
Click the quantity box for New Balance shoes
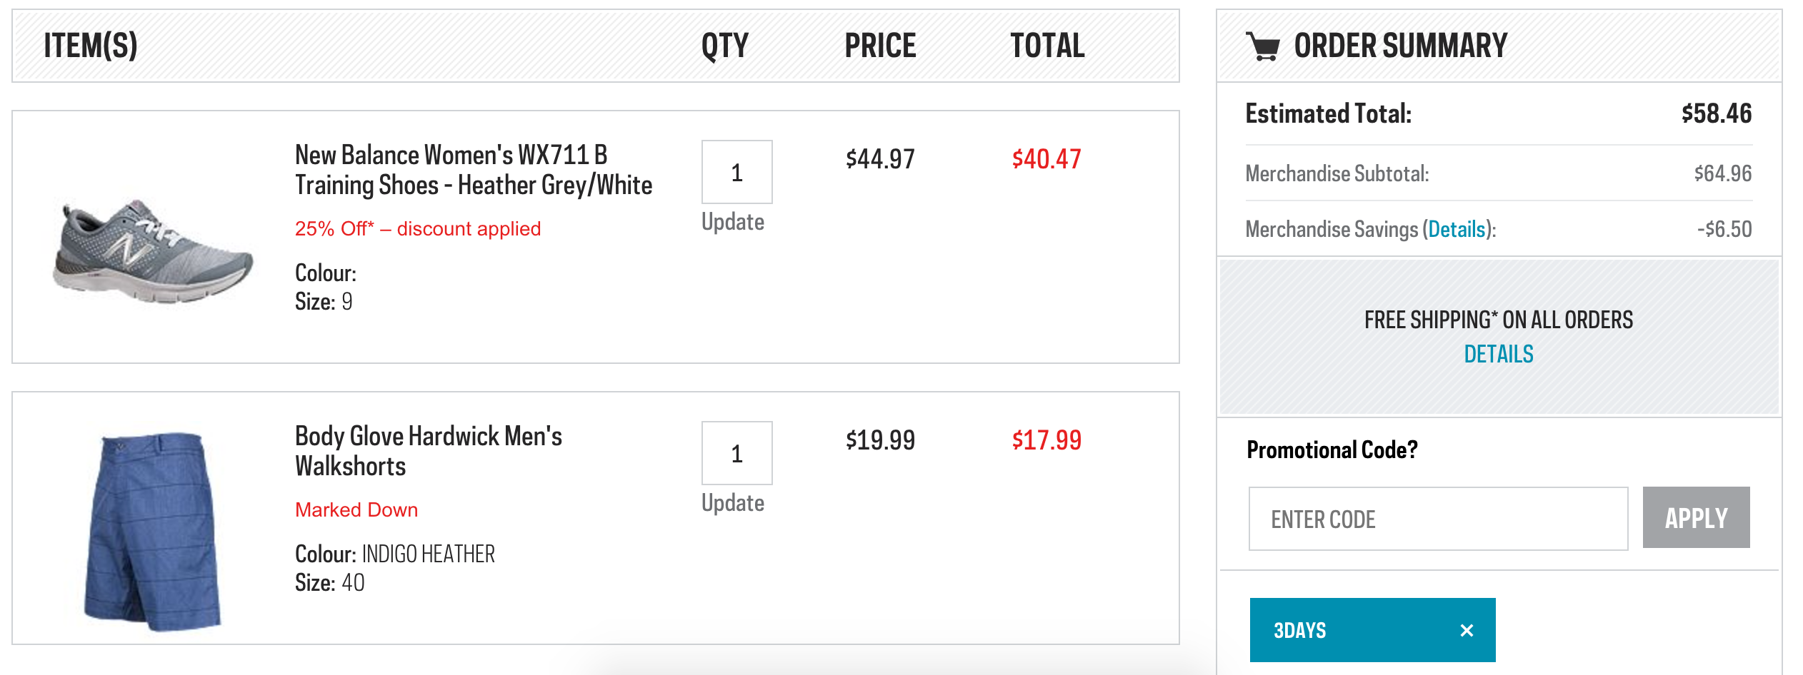tap(736, 172)
